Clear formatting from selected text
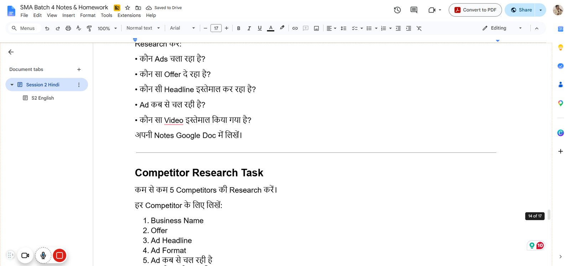Viewport: 570px width, 266px height. tap(419, 28)
